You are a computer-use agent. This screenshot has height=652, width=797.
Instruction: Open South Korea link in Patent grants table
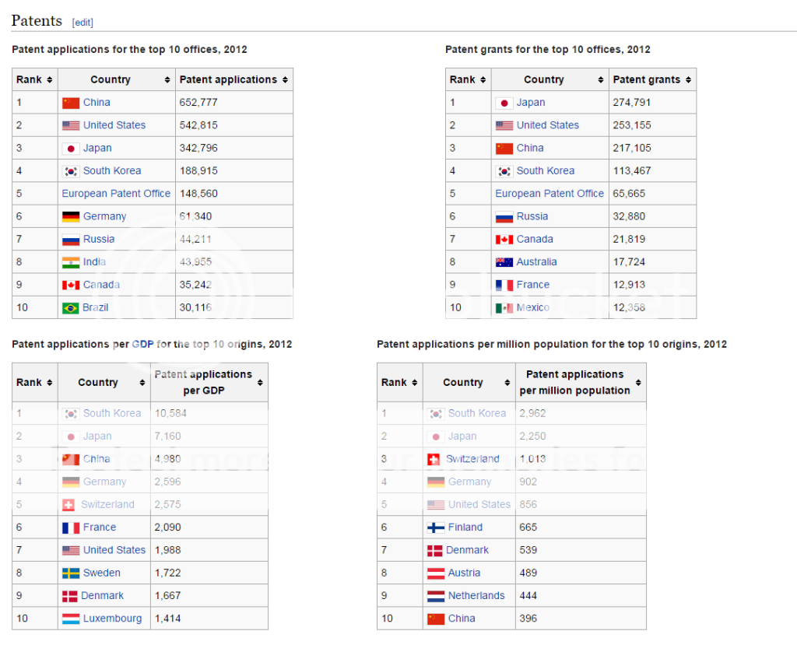click(x=546, y=171)
